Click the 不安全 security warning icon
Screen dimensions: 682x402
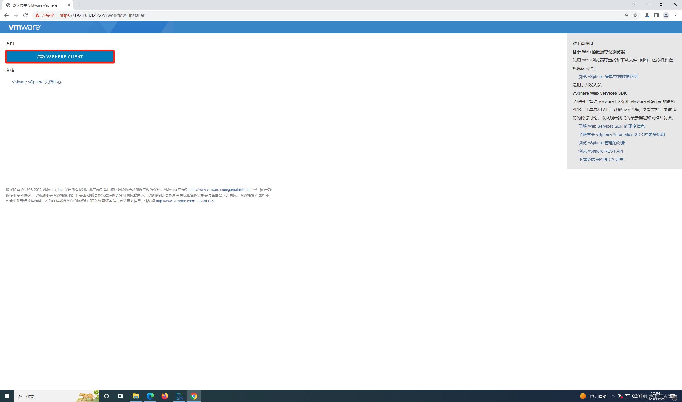[x=37, y=15]
